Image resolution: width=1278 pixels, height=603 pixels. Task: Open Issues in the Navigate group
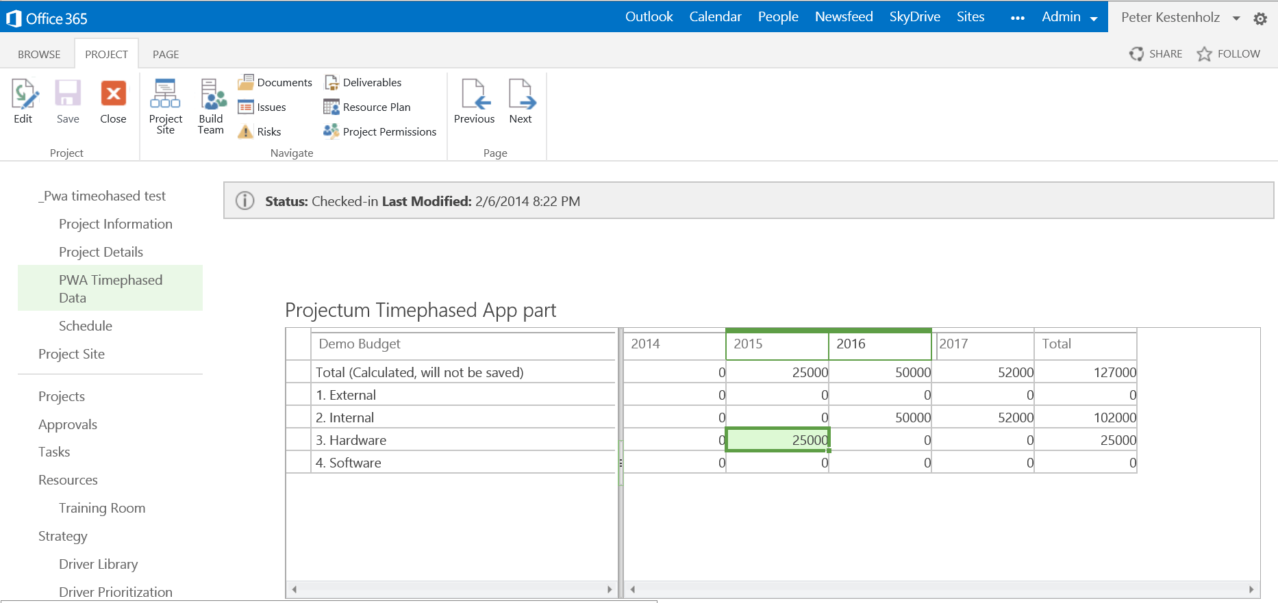pyautogui.click(x=262, y=107)
